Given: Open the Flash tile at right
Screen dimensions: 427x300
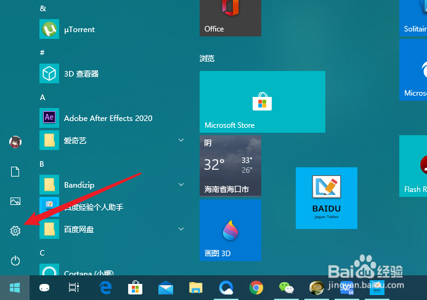Looking at the screenshot, I should point(413,166).
